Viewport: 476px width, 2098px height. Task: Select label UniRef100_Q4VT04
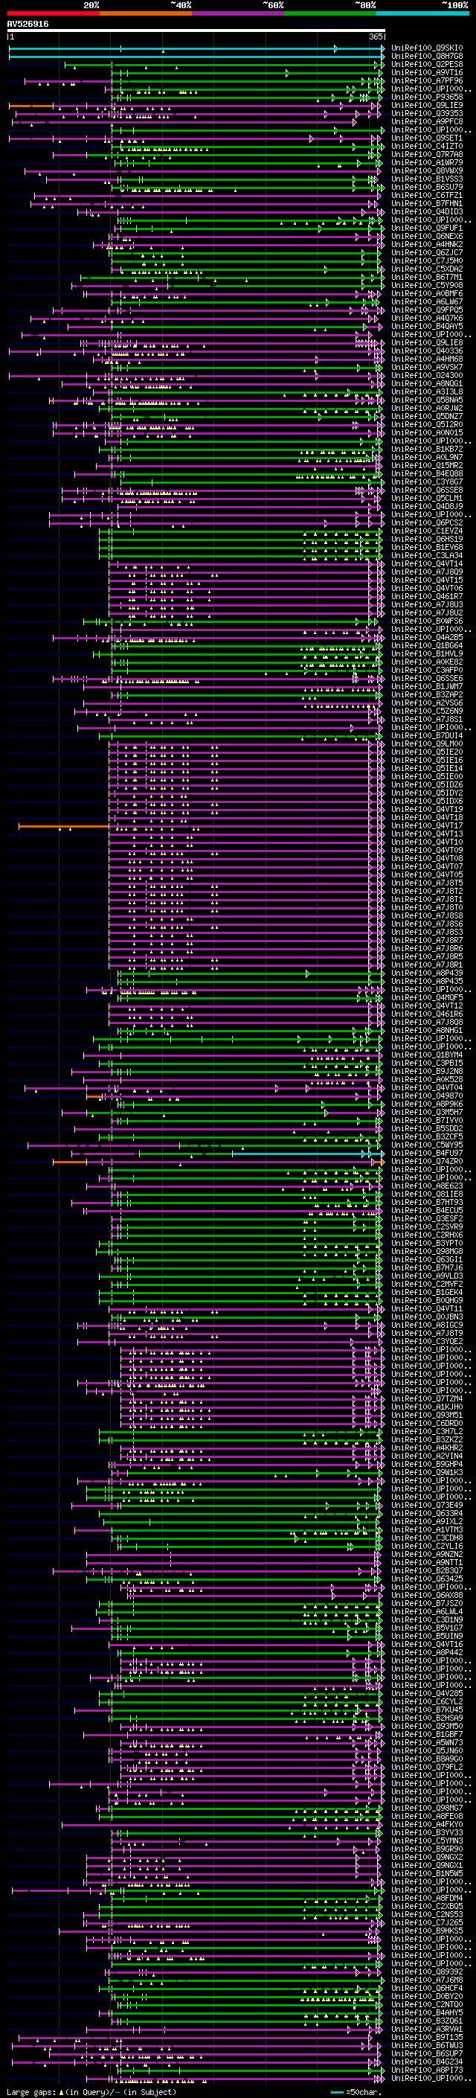point(427,1087)
